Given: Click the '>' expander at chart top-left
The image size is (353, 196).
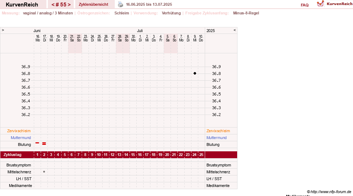Looking at the screenshot, I should click(x=3, y=30).
